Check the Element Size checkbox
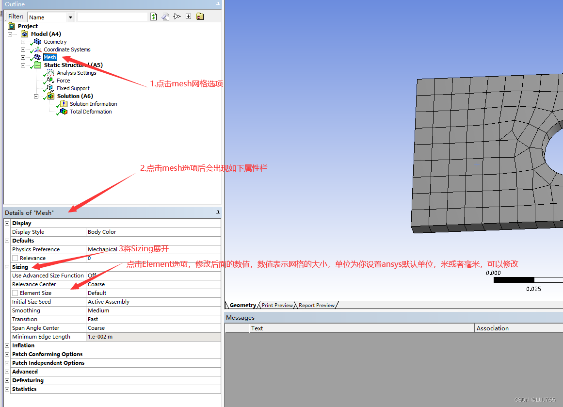 15,293
